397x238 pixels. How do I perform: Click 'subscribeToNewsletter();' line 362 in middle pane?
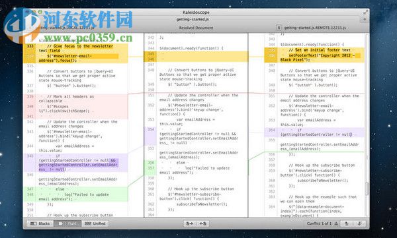coord(202,204)
